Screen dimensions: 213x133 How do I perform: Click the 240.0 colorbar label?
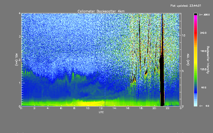tap(203, 33)
